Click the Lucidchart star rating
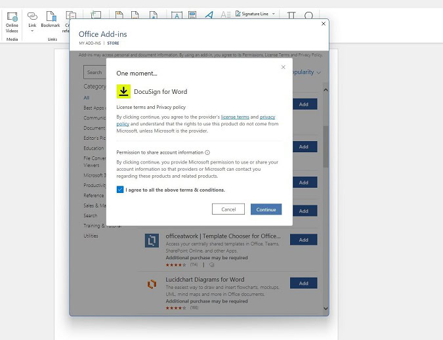The width and height of the screenshot is (443, 340). click(x=176, y=308)
